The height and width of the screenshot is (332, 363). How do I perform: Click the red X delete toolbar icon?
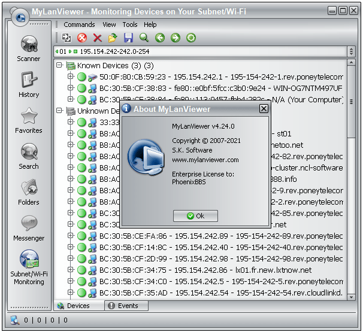(98, 38)
